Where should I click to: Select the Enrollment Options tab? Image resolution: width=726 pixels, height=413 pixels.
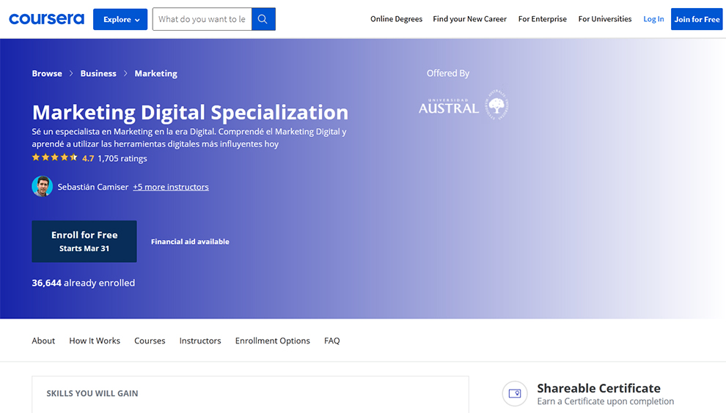pyautogui.click(x=272, y=341)
